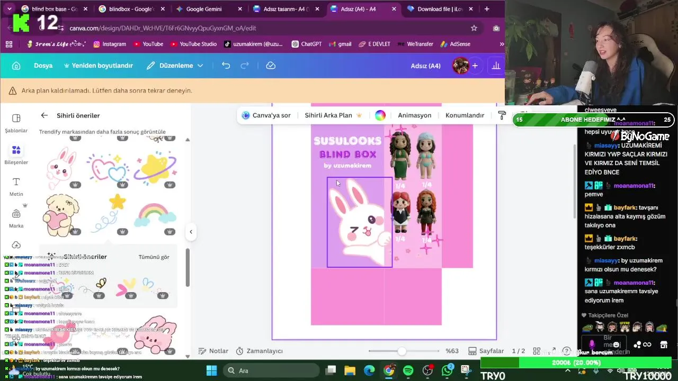Close the Google Gemini tab
Viewport: 678px width, 381px height.
point(240,9)
